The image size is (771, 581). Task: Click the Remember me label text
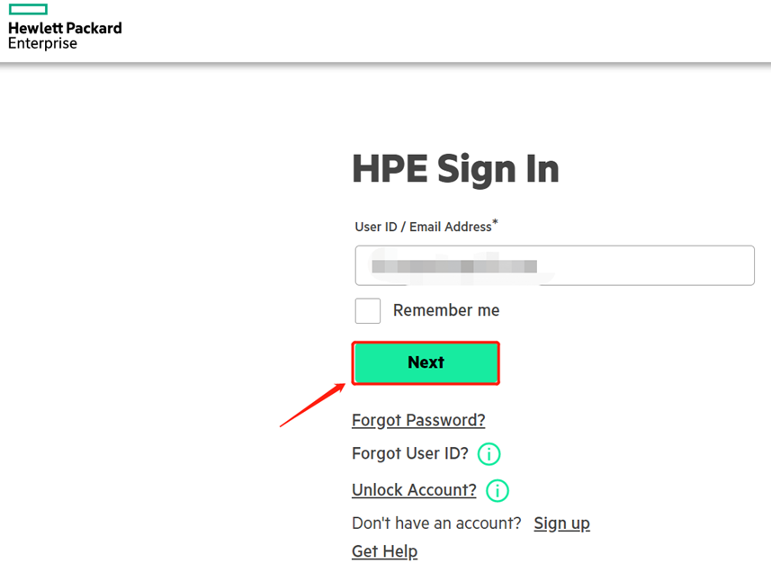(x=446, y=310)
